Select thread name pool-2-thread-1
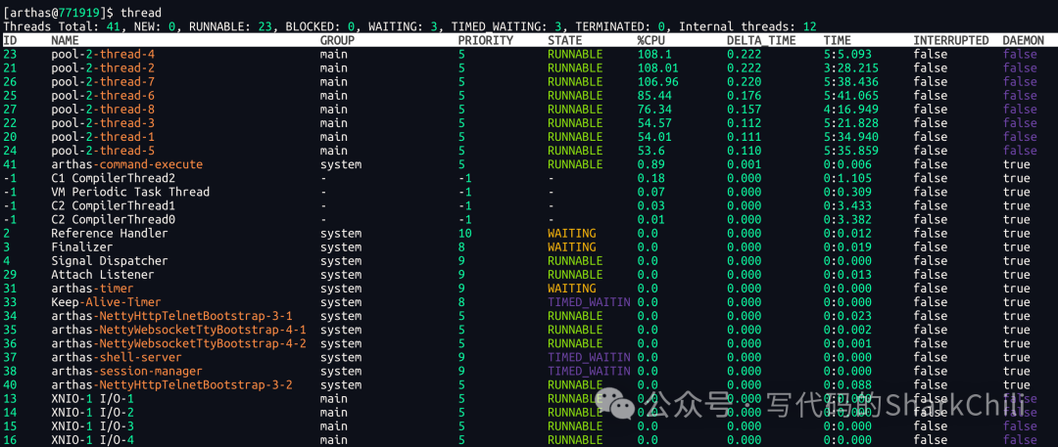1058x447 pixels. tap(103, 137)
